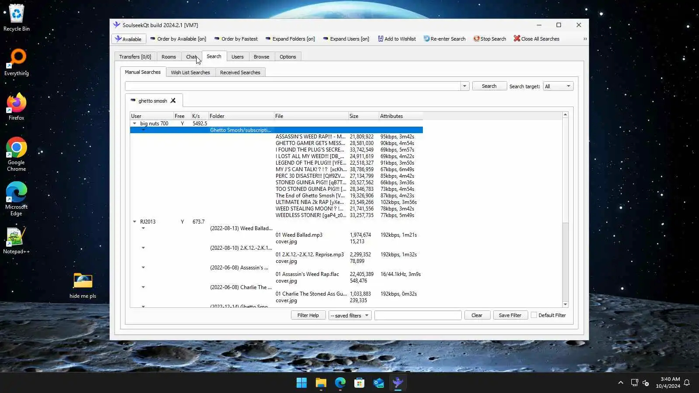Screen dimensions: 699x393
Task: Click Re-enter Search toolbar icon
Action: point(444,39)
